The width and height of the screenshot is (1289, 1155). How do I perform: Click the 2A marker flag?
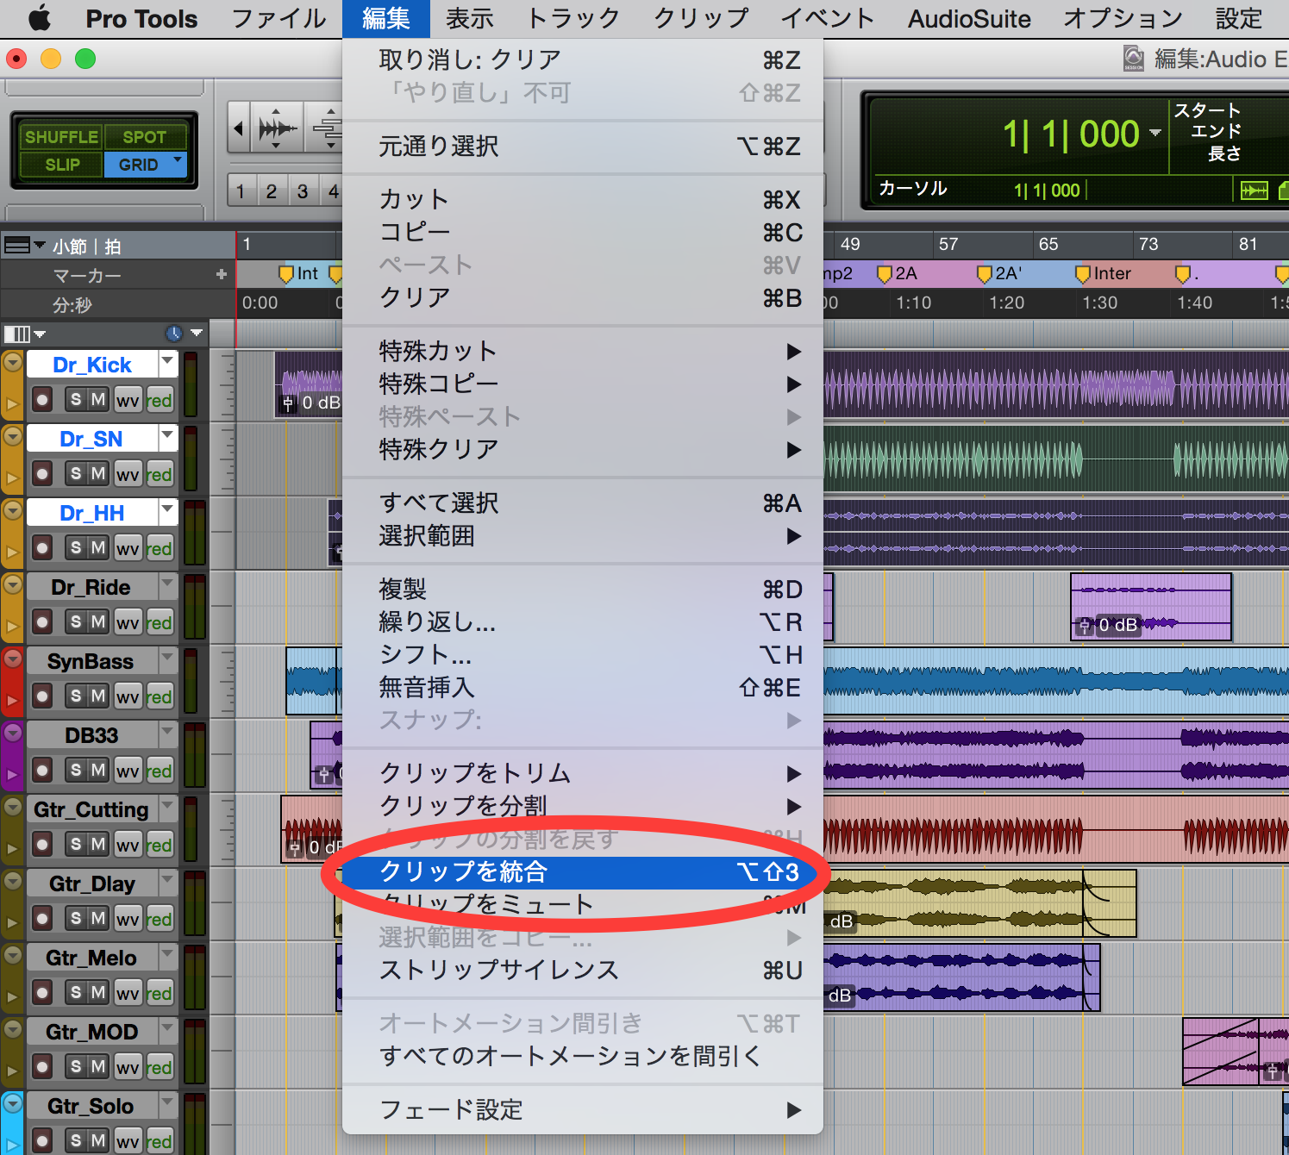pyautogui.click(x=884, y=274)
